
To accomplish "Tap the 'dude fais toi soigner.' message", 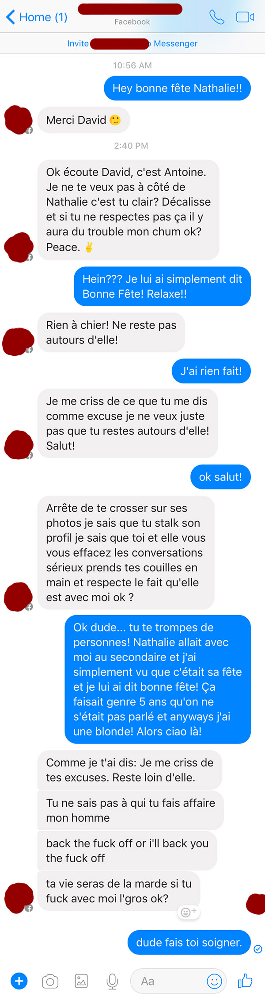I will tap(189, 943).
